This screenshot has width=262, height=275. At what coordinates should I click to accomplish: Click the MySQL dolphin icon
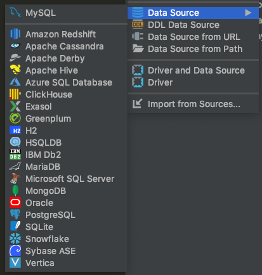[15, 13]
